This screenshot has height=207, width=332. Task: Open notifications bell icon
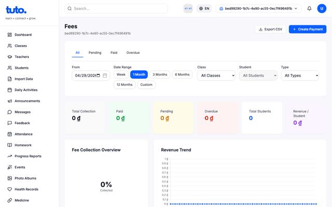pos(309,8)
